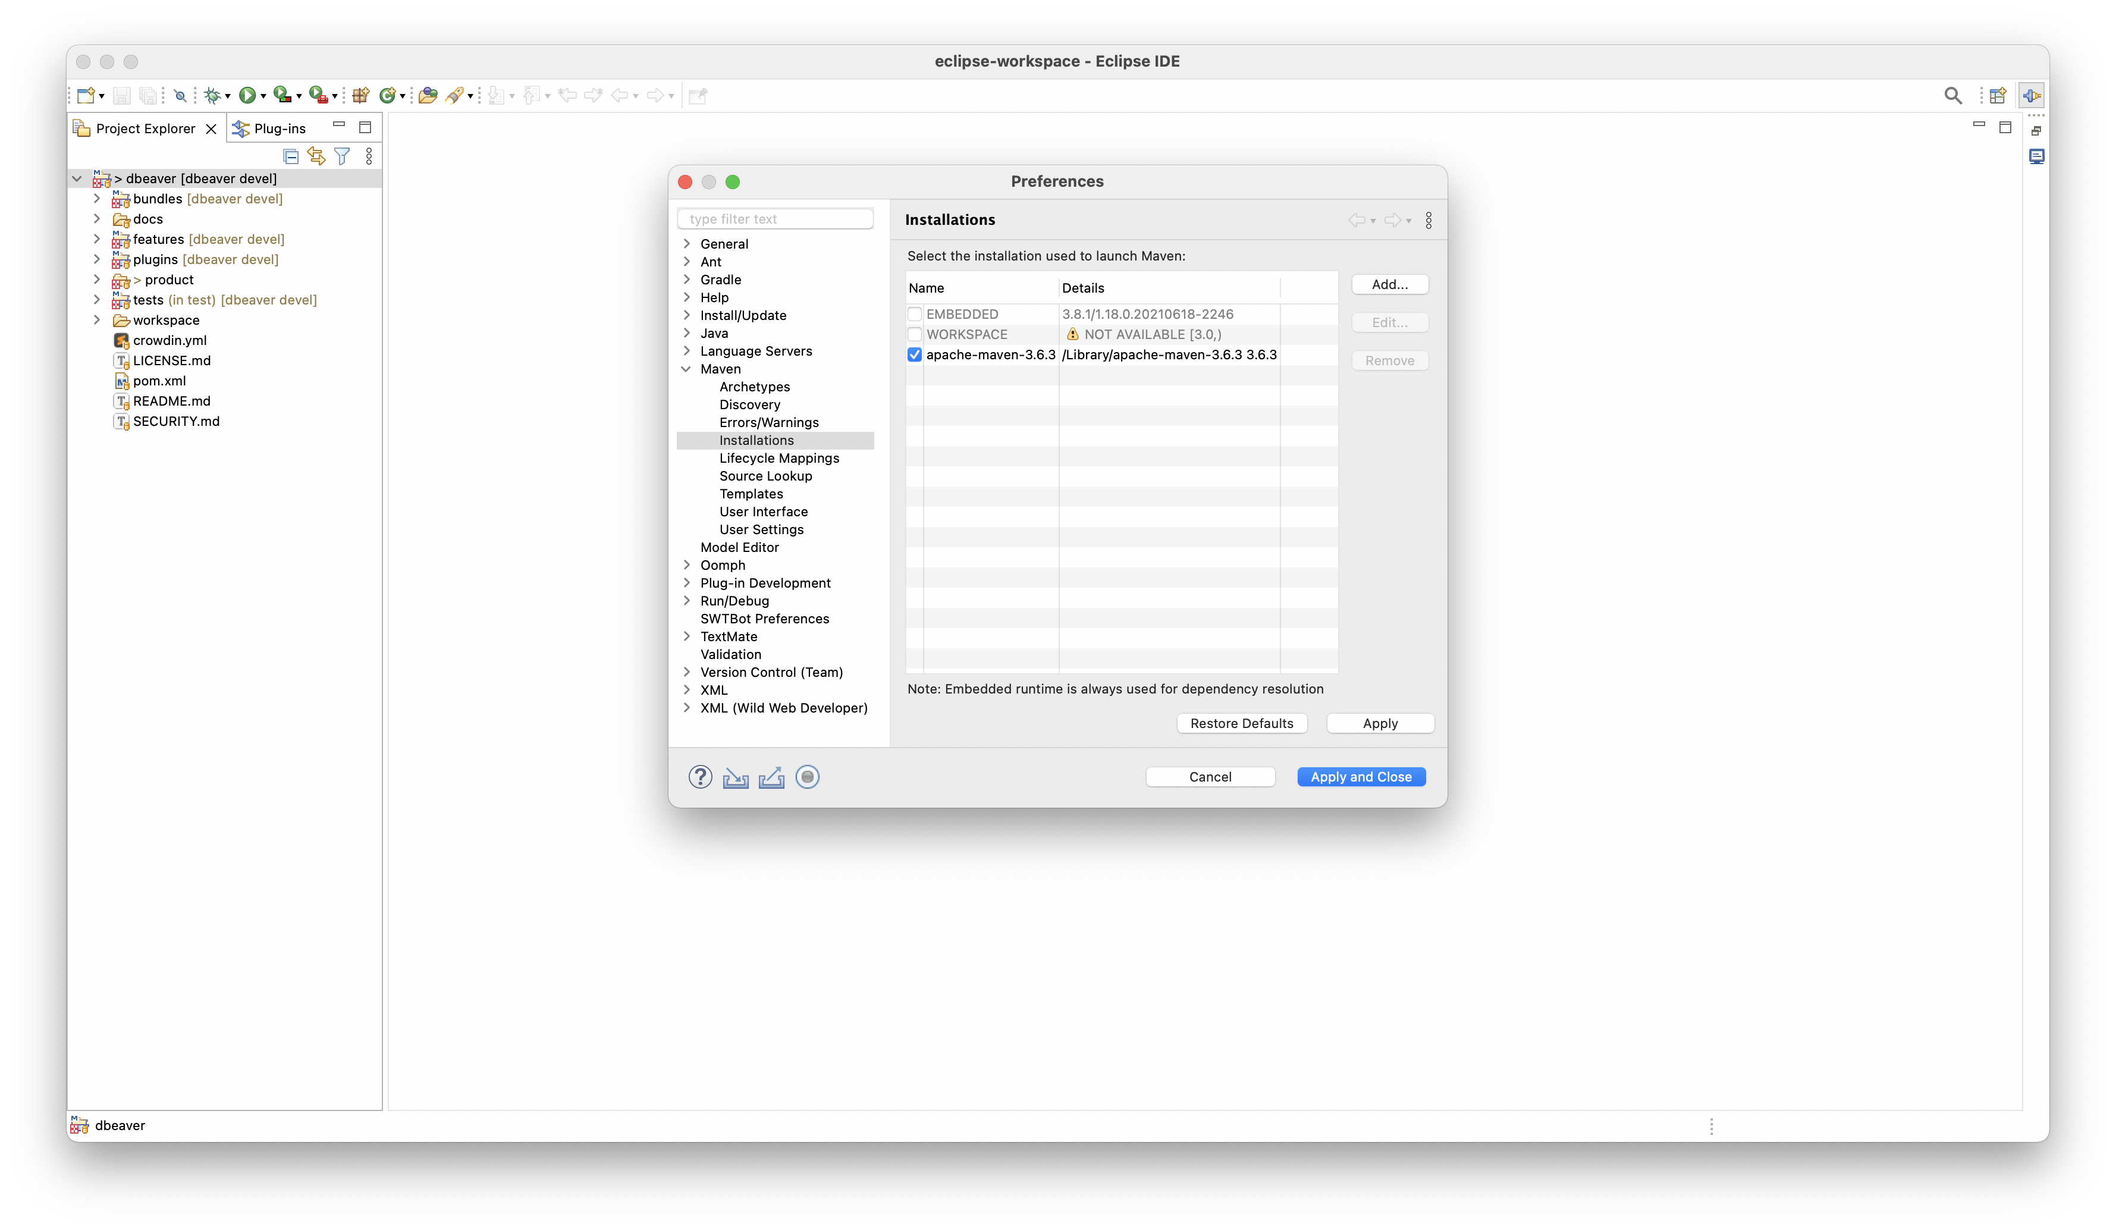Click the Import preferences icon
Viewport: 2116px width, 1230px height.
[736, 777]
